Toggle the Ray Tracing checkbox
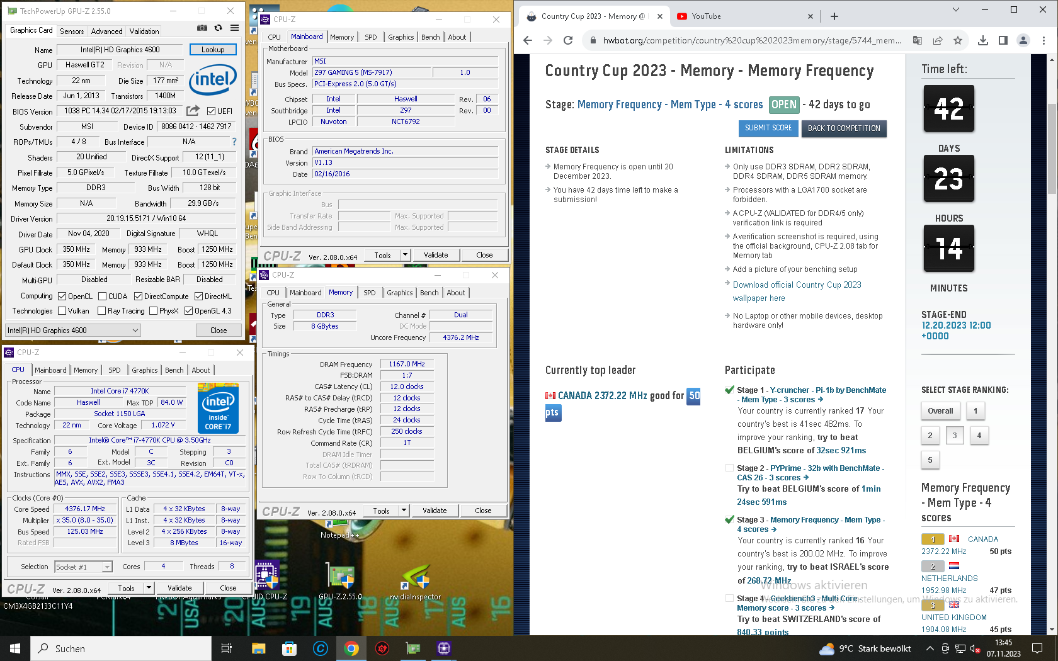This screenshot has width=1058, height=661. [x=102, y=311]
